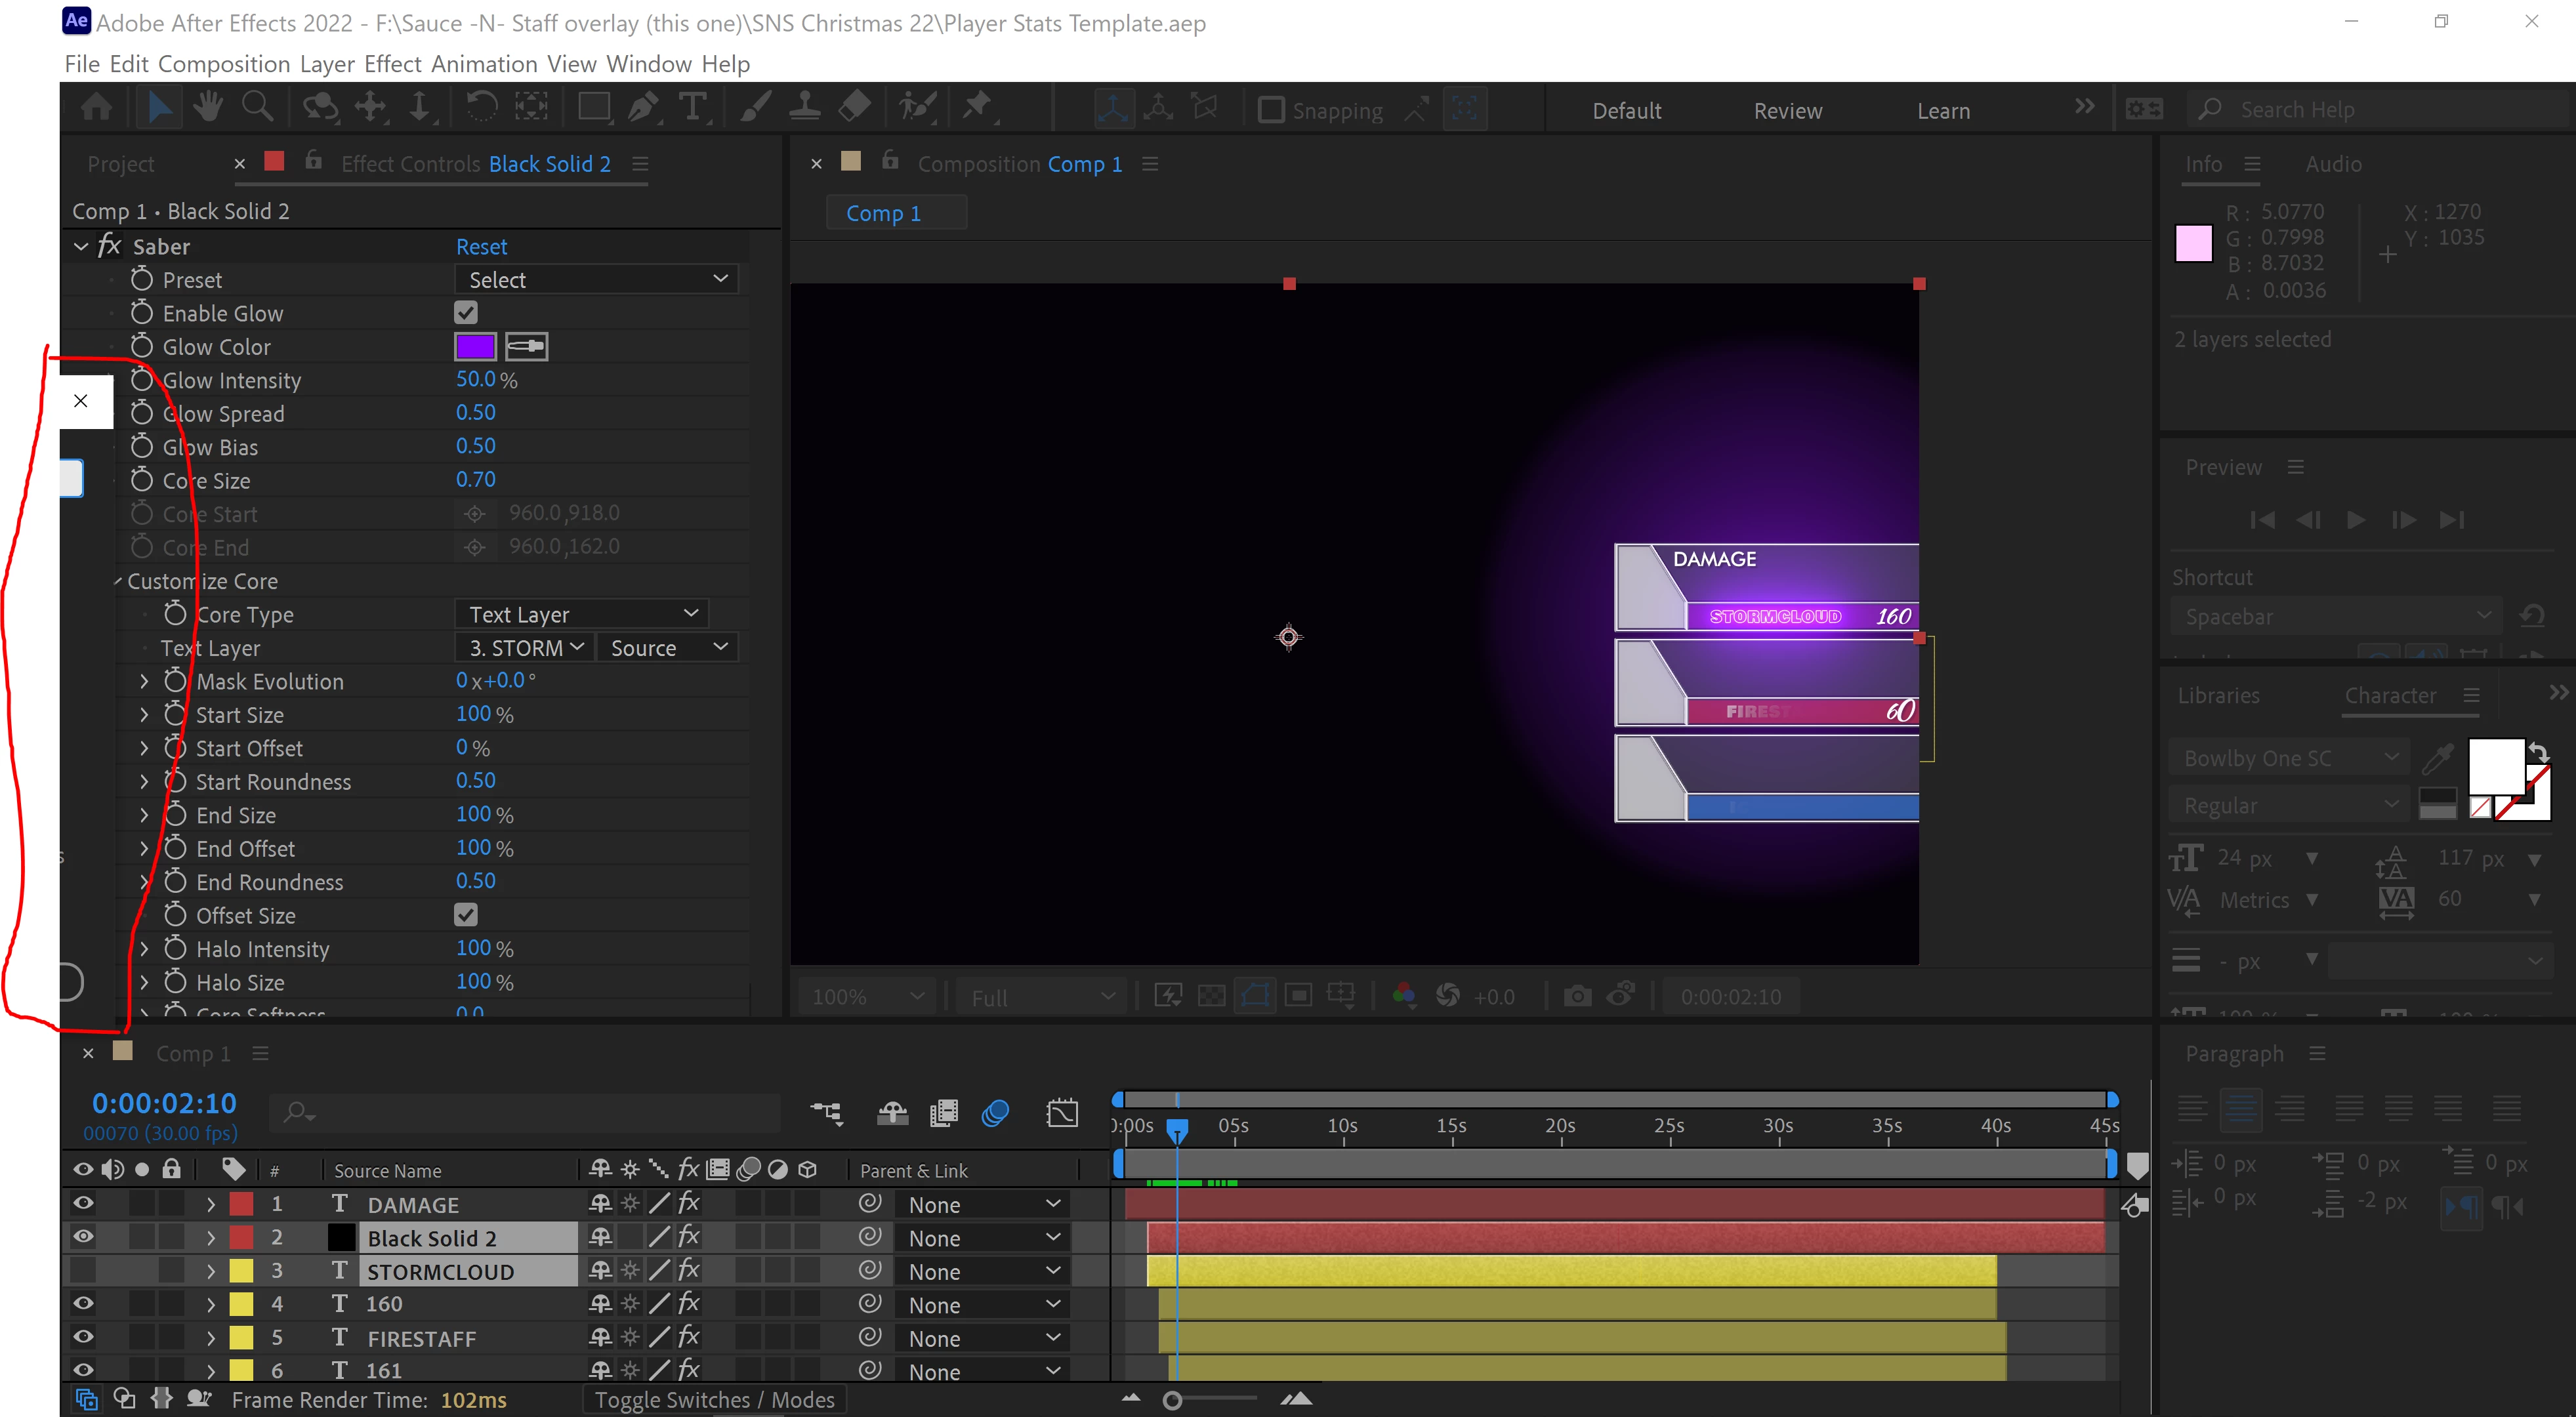Screen dimensions: 2576x1417
Task: Select the Rotation tool
Action: click(x=481, y=107)
